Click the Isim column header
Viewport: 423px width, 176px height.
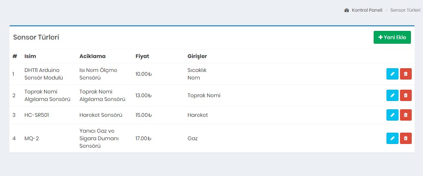[x=30, y=56]
